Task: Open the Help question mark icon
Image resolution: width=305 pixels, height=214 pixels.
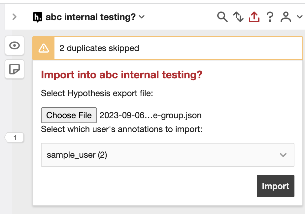Action: pos(270,17)
